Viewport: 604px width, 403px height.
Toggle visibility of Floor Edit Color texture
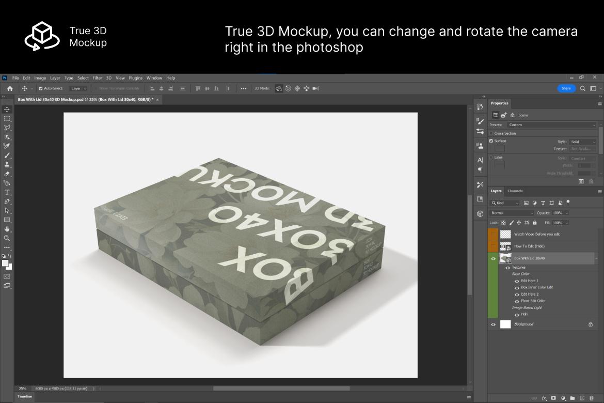point(517,301)
